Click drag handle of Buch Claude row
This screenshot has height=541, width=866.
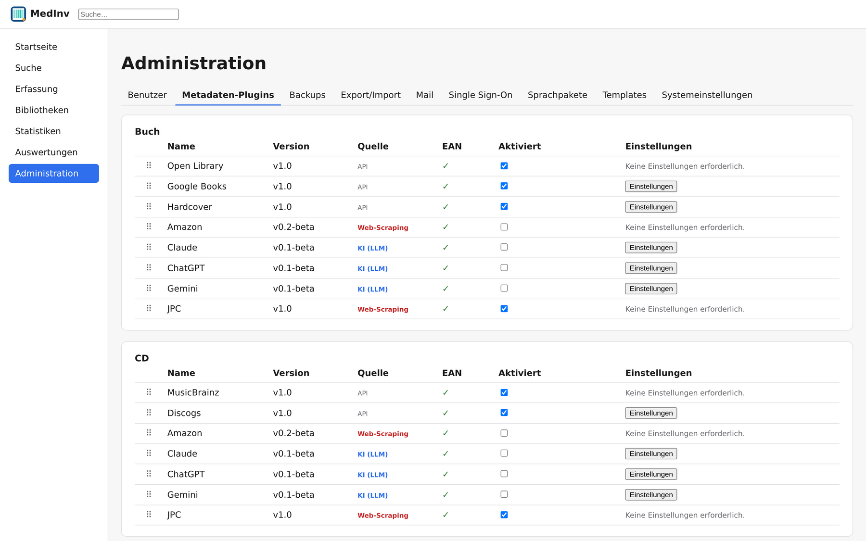pos(149,247)
